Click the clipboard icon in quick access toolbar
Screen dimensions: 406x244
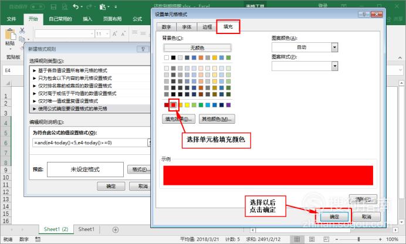pyautogui.click(x=102, y=6)
